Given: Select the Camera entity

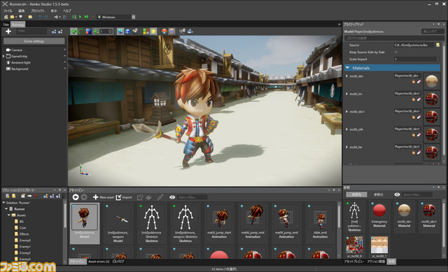Looking at the screenshot, I should click(x=17, y=50).
